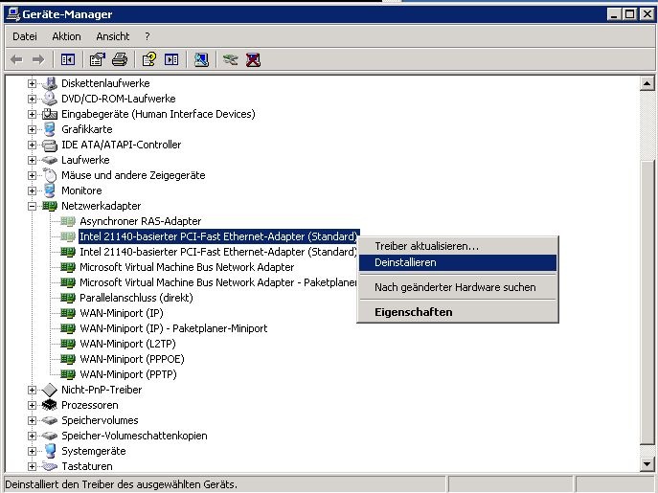The height and width of the screenshot is (493, 658).
Task: Expand the Prozessoren tree node
Action: pos(32,405)
